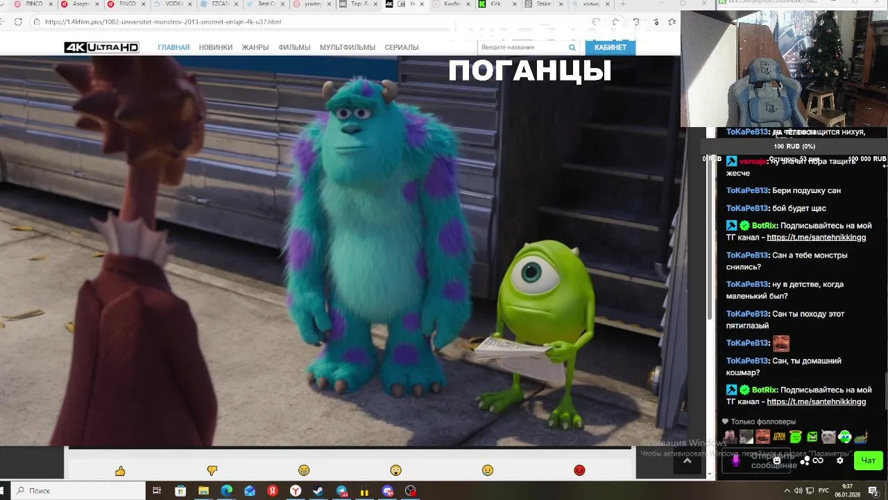Click the infinity icon in chat bar
888x500 pixels.
(818, 460)
